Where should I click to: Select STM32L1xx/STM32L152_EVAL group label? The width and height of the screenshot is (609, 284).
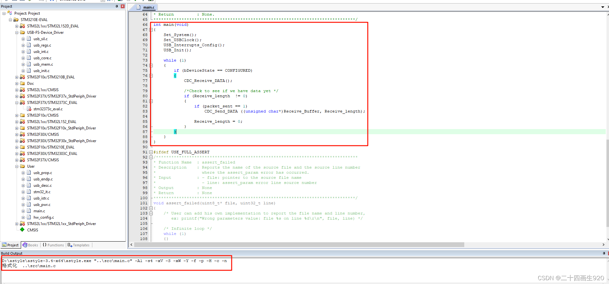52,122
